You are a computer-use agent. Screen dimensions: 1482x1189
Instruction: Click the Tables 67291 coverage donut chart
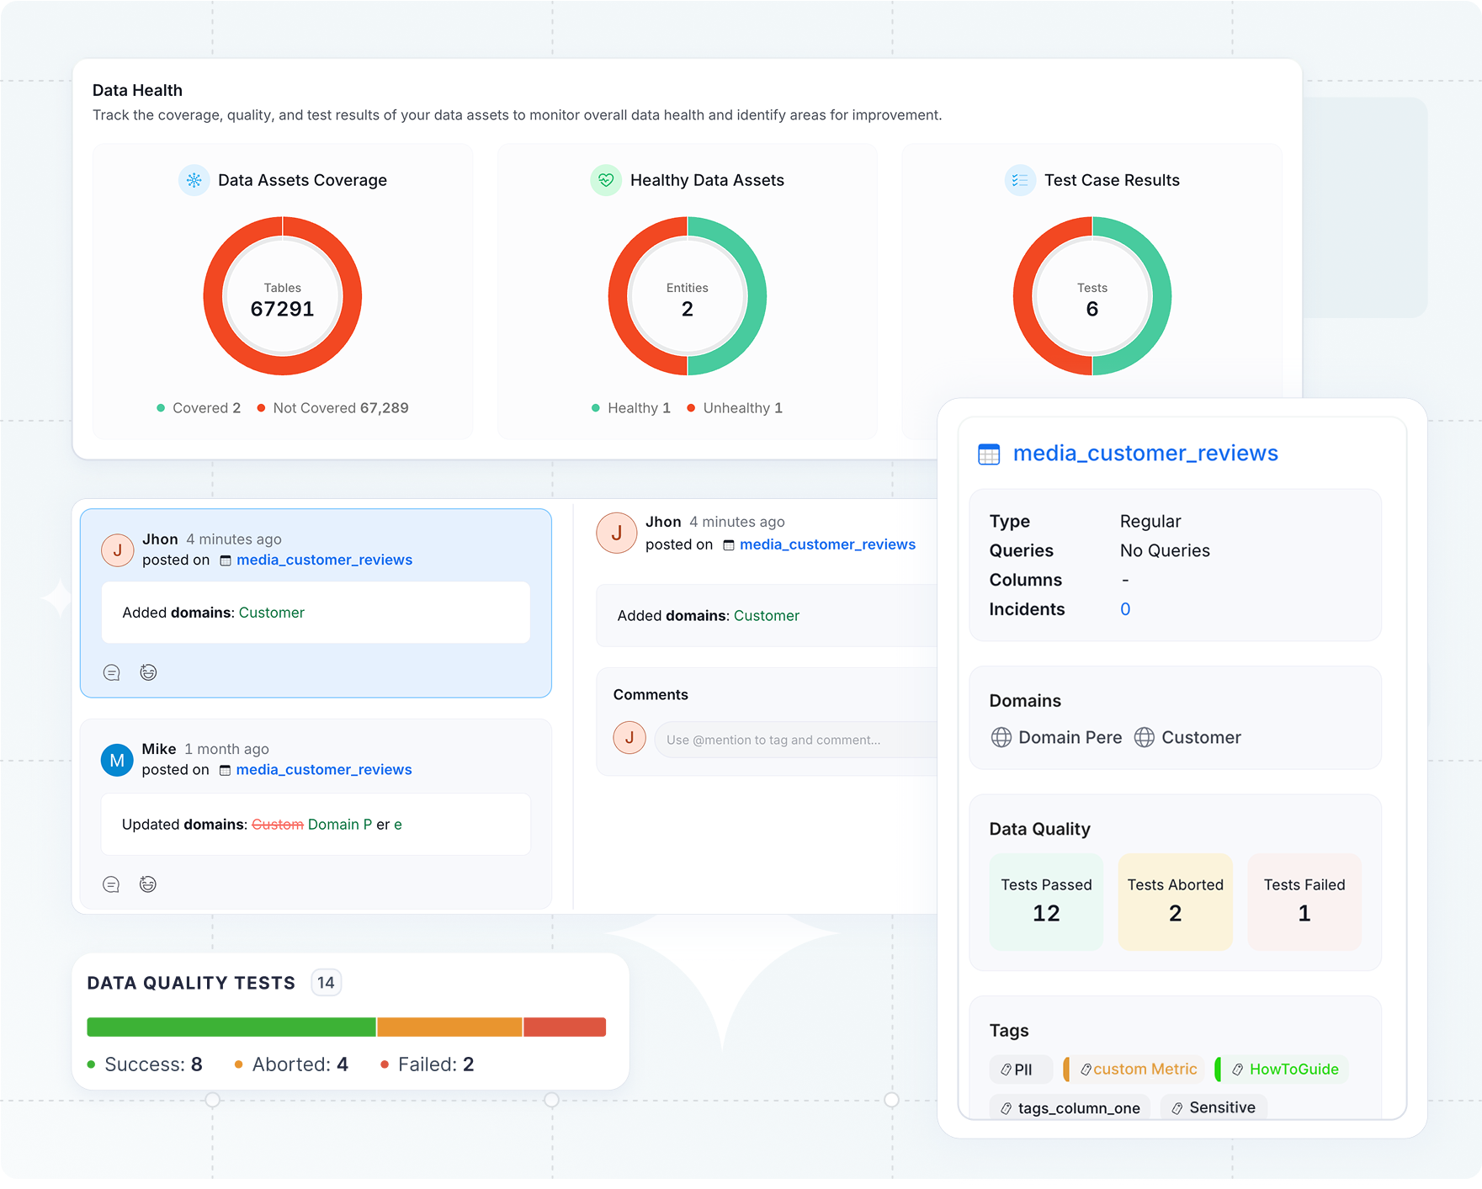283,296
